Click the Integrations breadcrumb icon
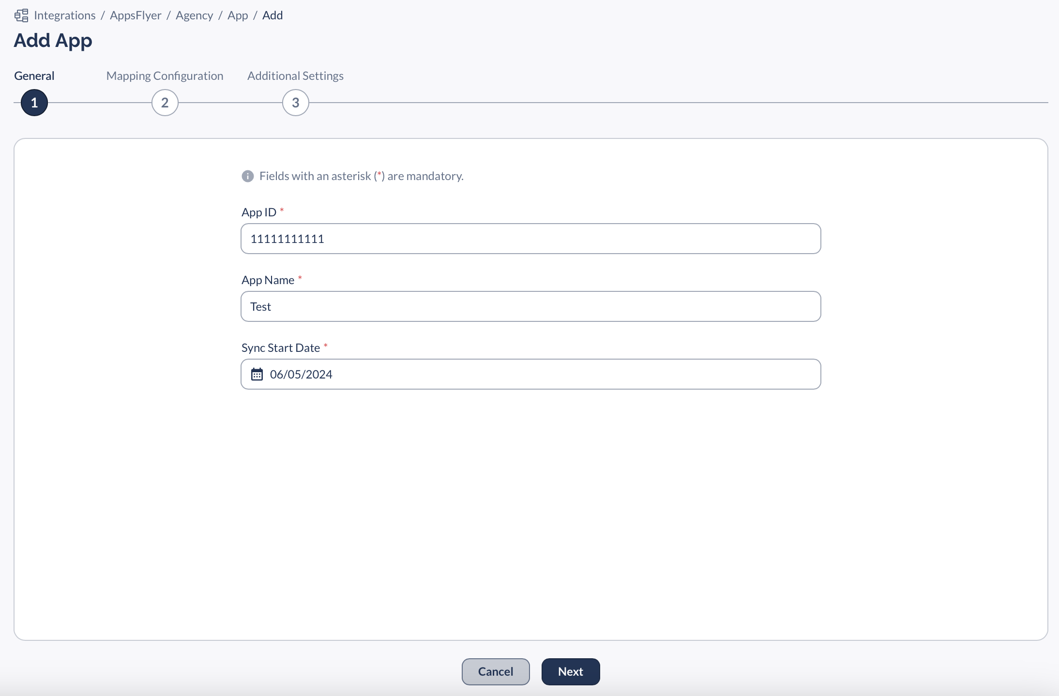Viewport: 1059px width, 696px height. (x=21, y=15)
